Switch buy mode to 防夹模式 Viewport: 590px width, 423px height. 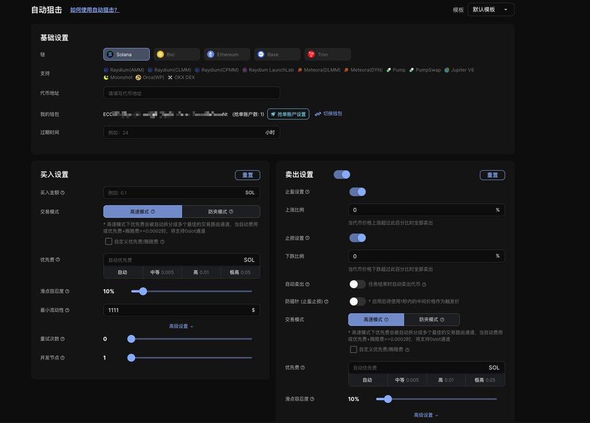pyautogui.click(x=221, y=212)
